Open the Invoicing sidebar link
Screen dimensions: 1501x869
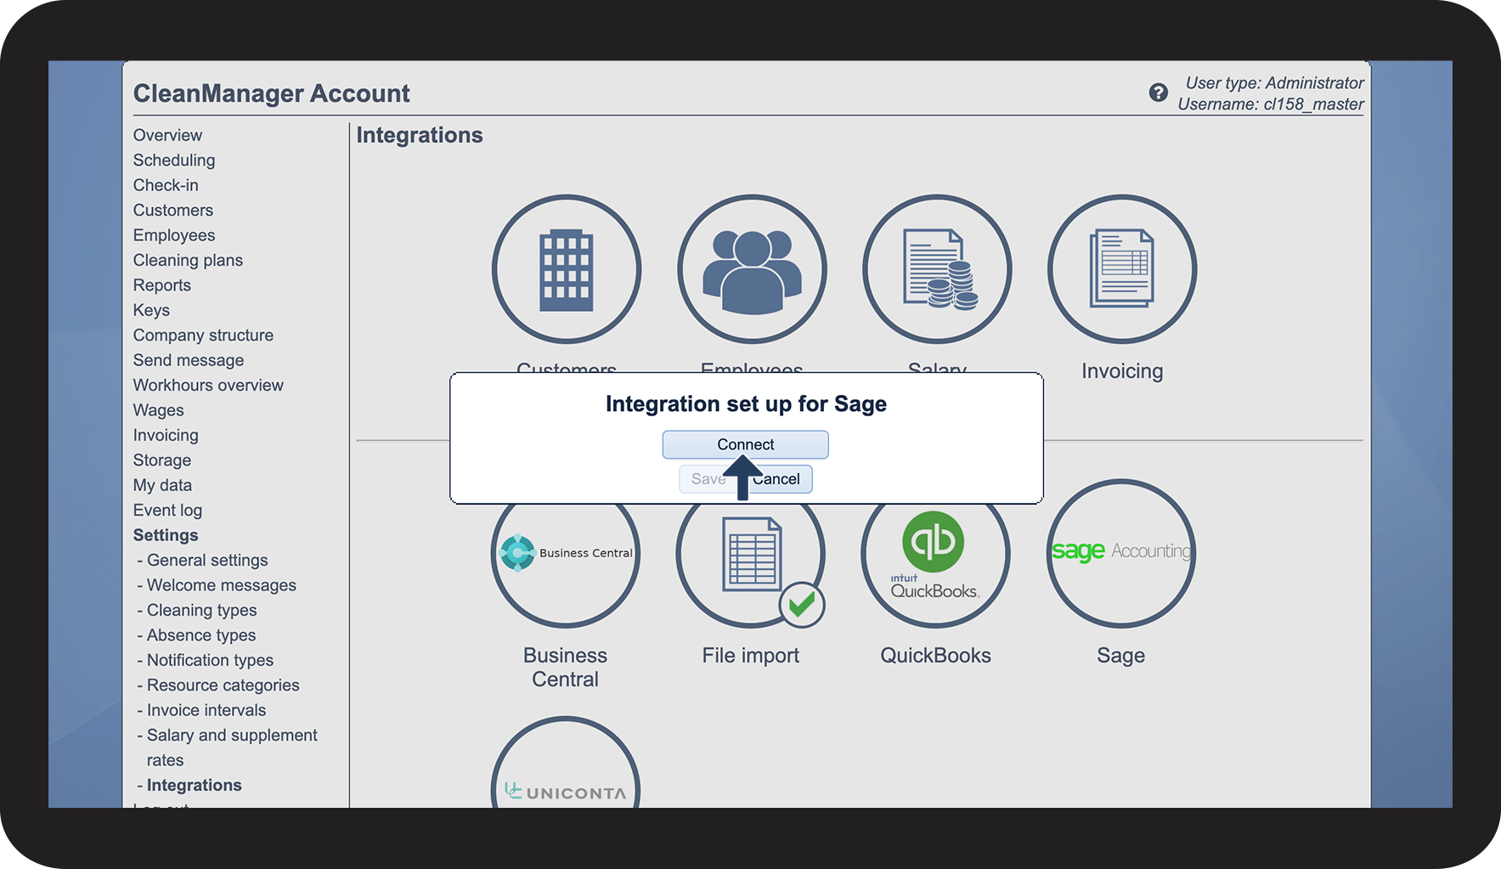[x=166, y=435]
